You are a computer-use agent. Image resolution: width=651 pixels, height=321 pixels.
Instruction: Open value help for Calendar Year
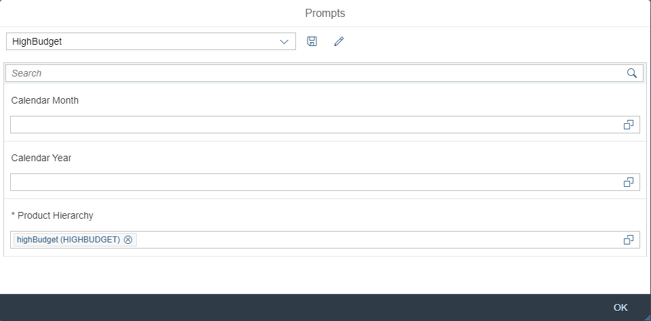(629, 182)
